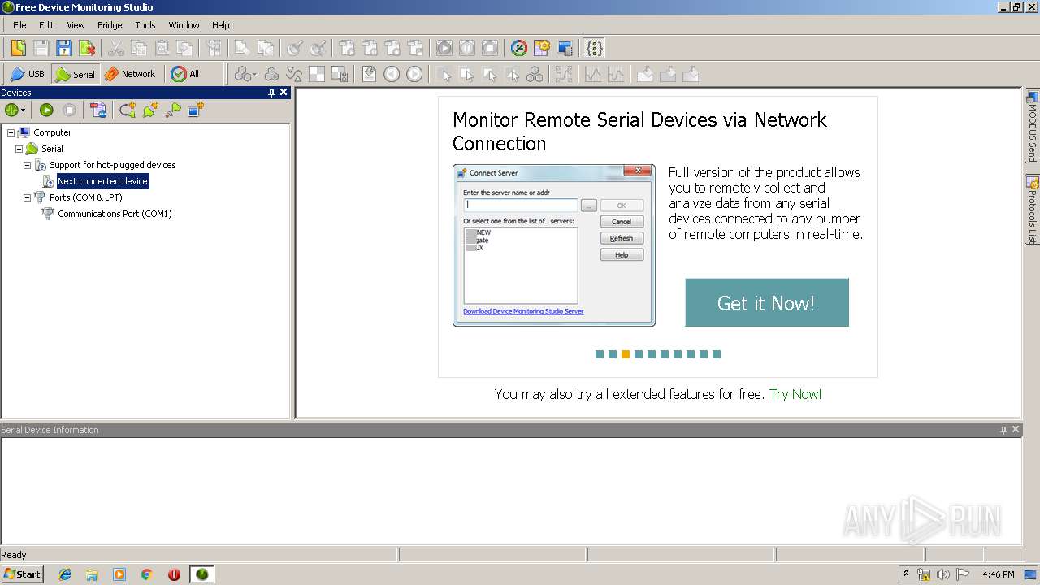Open the settings gear window icon
1040x585 pixels.
click(x=542, y=48)
